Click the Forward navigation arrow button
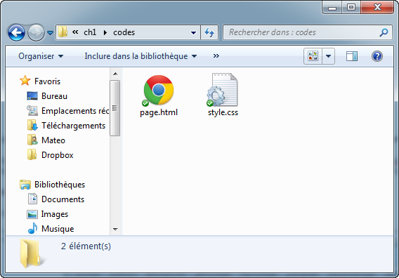 coord(36,32)
